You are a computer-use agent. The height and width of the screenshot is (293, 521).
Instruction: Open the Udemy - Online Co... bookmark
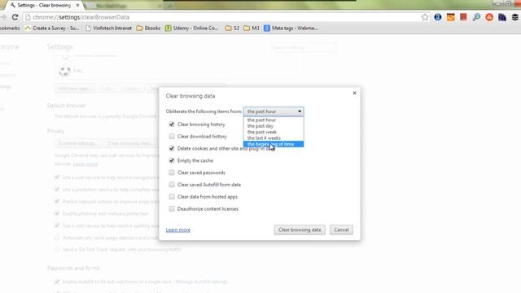click(x=192, y=28)
